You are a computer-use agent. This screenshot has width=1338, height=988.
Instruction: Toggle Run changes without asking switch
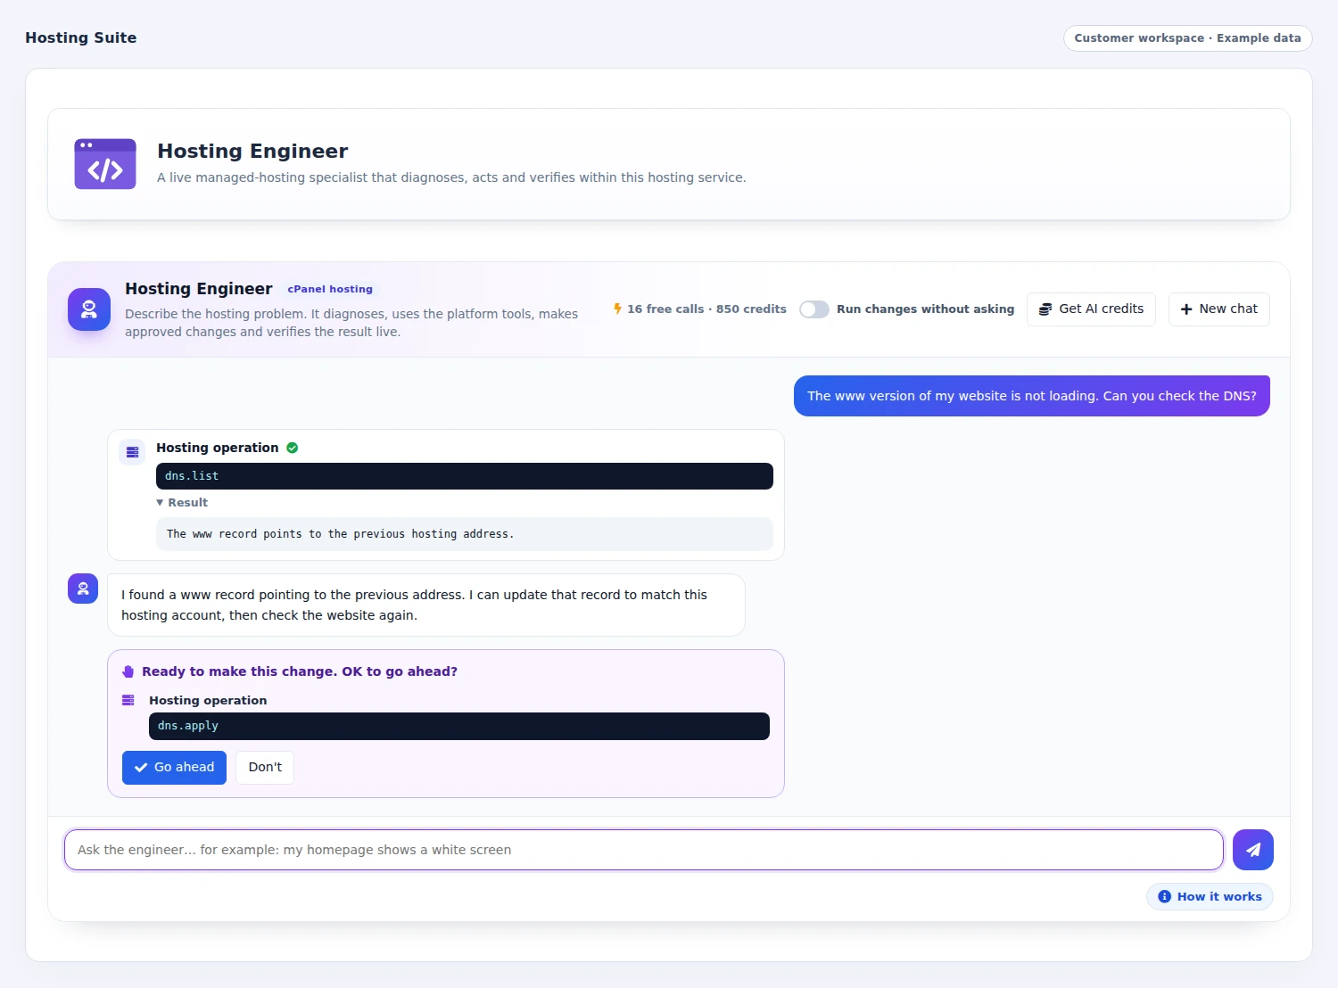click(814, 309)
